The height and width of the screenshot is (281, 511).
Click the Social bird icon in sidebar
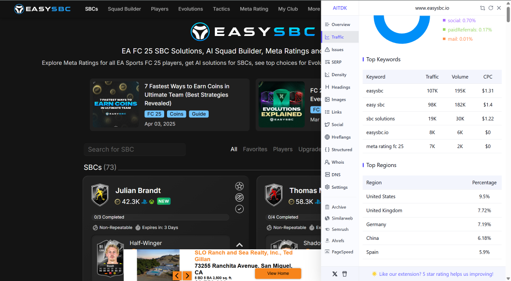point(327,124)
